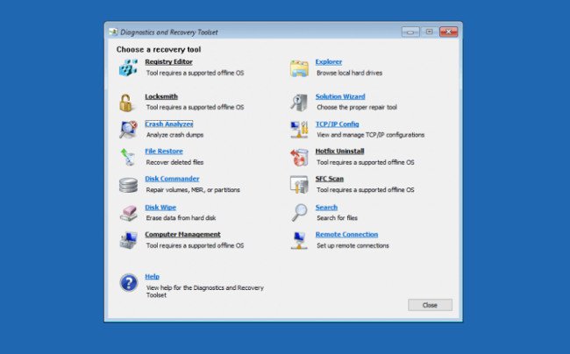Open the Hotfix Uninstall link
This screenshot has height=354, width=570.
click(x=339, y=151)
